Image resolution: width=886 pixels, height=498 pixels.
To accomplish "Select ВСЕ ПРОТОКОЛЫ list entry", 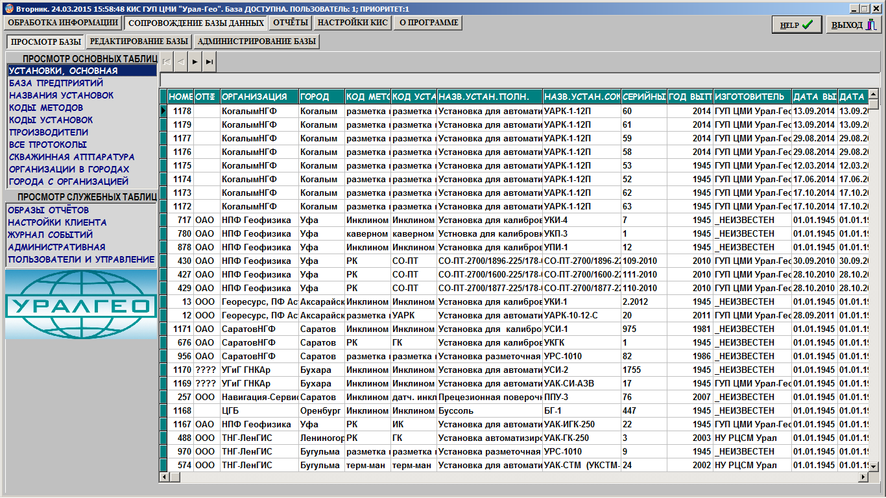I will (x=82, y=145).
